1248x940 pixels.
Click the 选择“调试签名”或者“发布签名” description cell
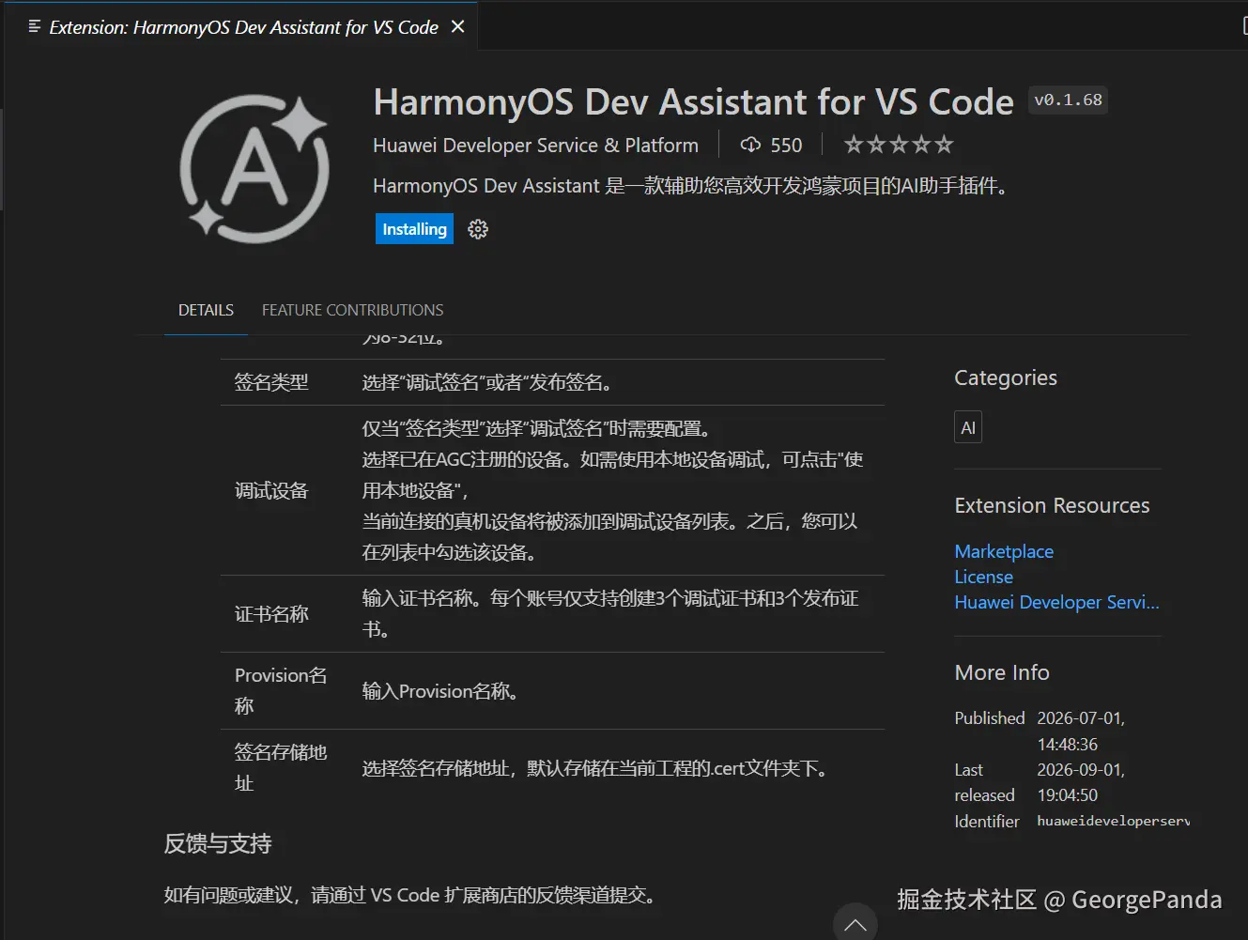point(616,382)
